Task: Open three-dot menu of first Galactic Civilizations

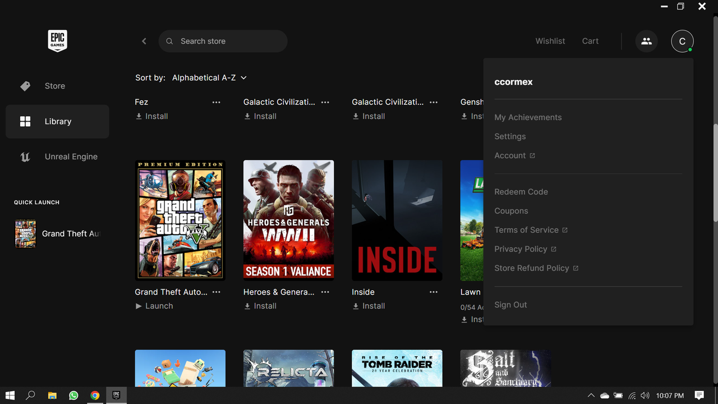Action: (325, 102)
